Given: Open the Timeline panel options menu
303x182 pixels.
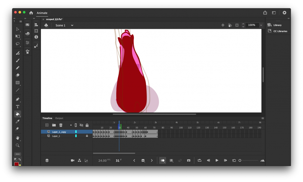Looking at the screenshot, I should click(263, 118).
